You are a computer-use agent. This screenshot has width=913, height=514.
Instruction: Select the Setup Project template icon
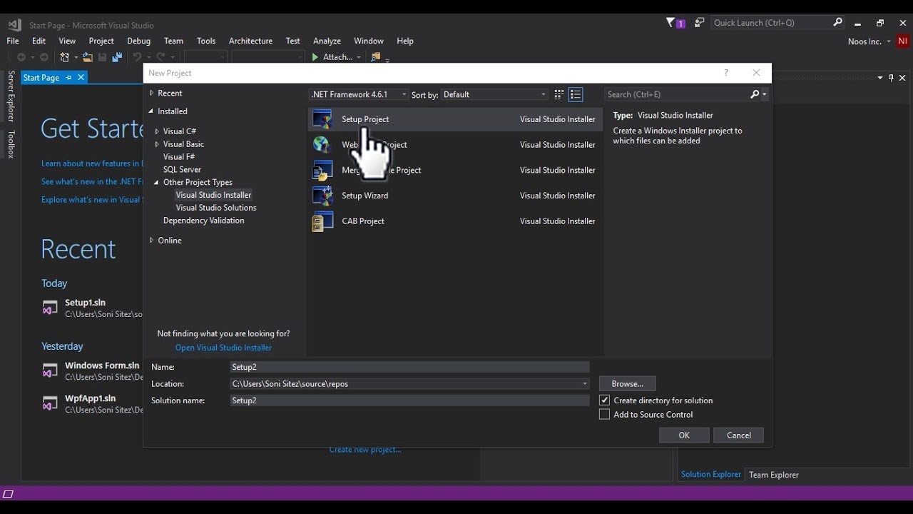[x=322, y=119]
